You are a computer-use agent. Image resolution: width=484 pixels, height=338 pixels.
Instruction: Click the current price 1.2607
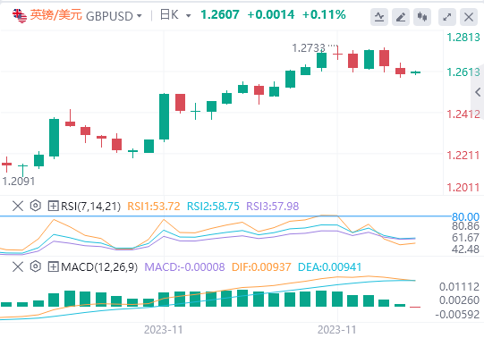(220, 15)
